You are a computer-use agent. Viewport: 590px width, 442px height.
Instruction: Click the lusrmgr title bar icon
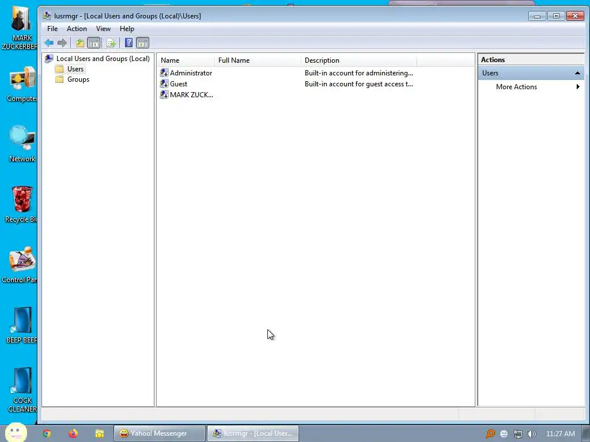(x=47, y=16)
